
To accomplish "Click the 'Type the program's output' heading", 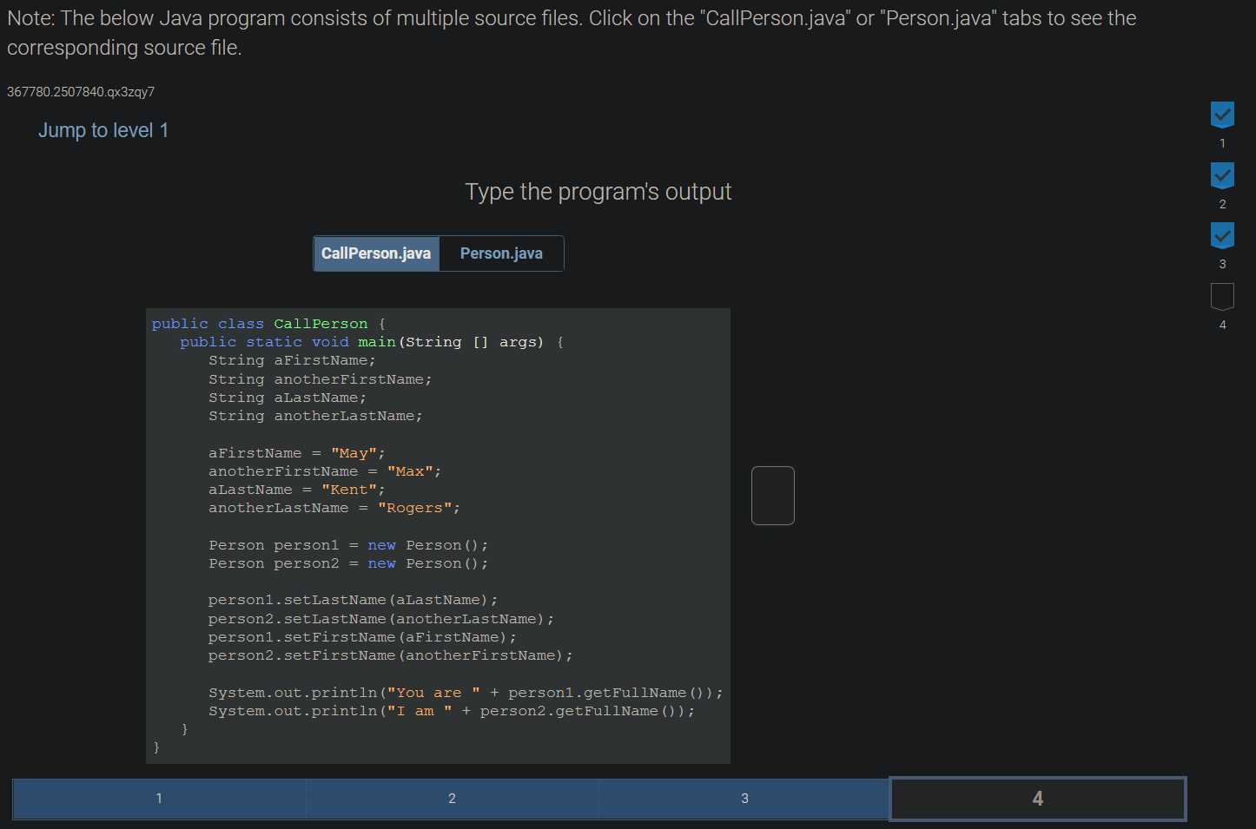I will pos(598,192).
